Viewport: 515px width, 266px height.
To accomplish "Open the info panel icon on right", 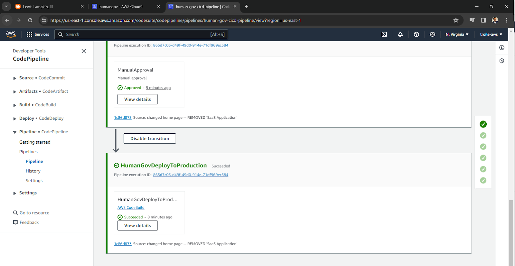I will pos(502,48).
